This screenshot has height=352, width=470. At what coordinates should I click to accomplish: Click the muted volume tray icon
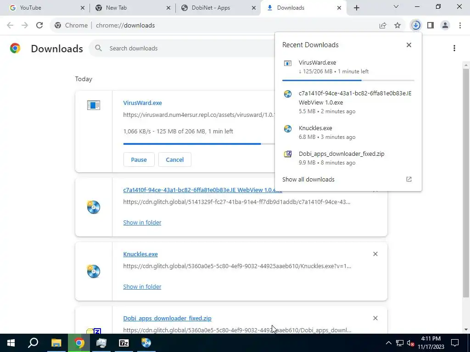click(410, 343)
